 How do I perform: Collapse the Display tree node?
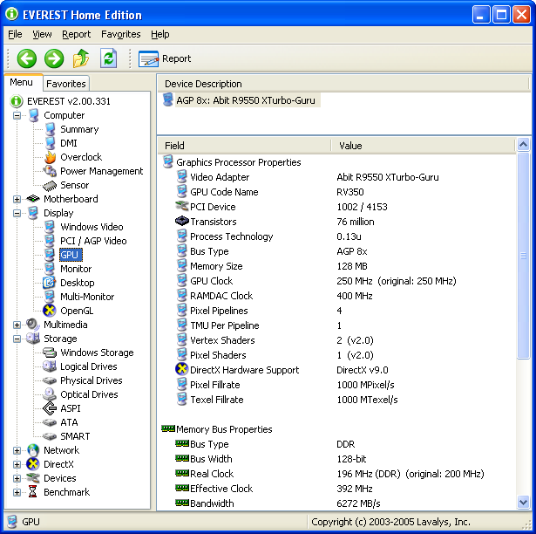pyautogui.click(x=17, y=213)
